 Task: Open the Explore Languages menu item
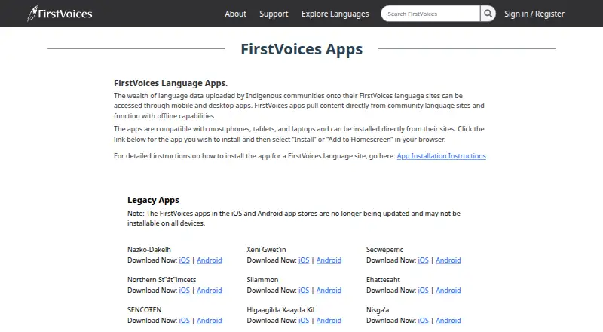click(x=335, y=14)
